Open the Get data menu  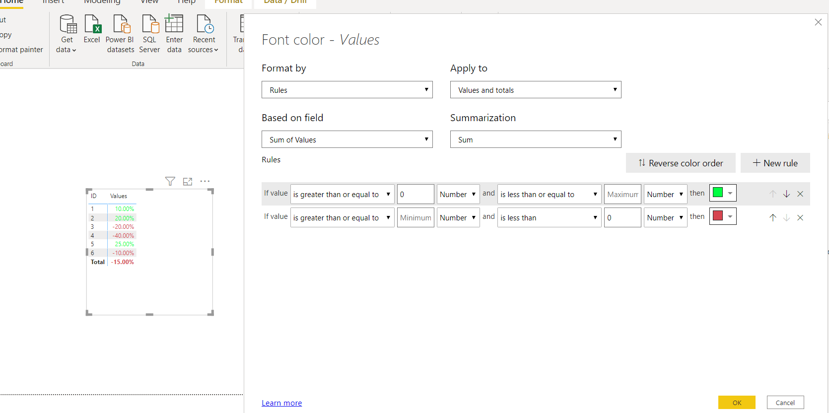click(67, 34)
